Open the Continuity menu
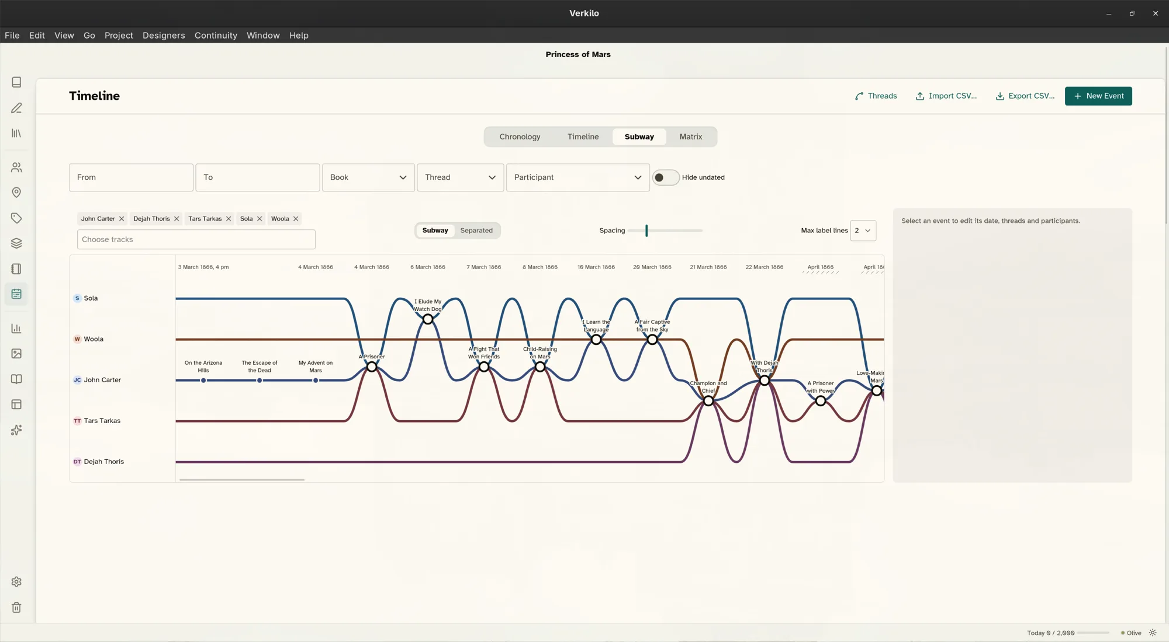The height and width of the screenshot is (642, 1169). tap(216, 36)
